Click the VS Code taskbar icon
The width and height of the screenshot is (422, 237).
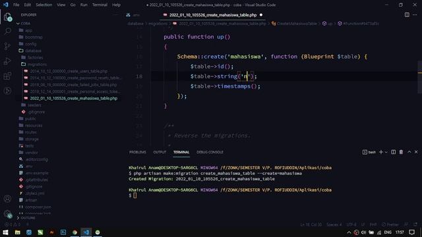click(86, 232)
